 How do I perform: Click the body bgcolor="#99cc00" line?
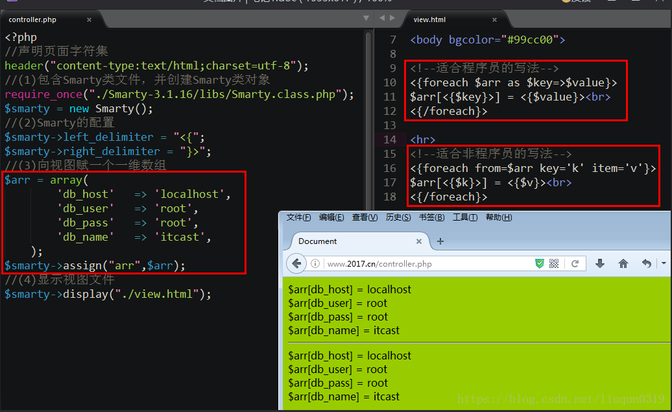[488, 40]
